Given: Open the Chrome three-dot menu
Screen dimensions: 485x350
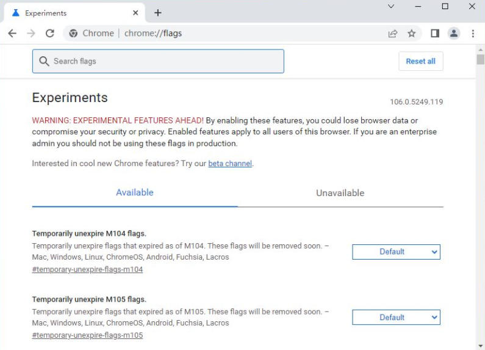Looking at the screenshot, I should [x=473, y=33].
